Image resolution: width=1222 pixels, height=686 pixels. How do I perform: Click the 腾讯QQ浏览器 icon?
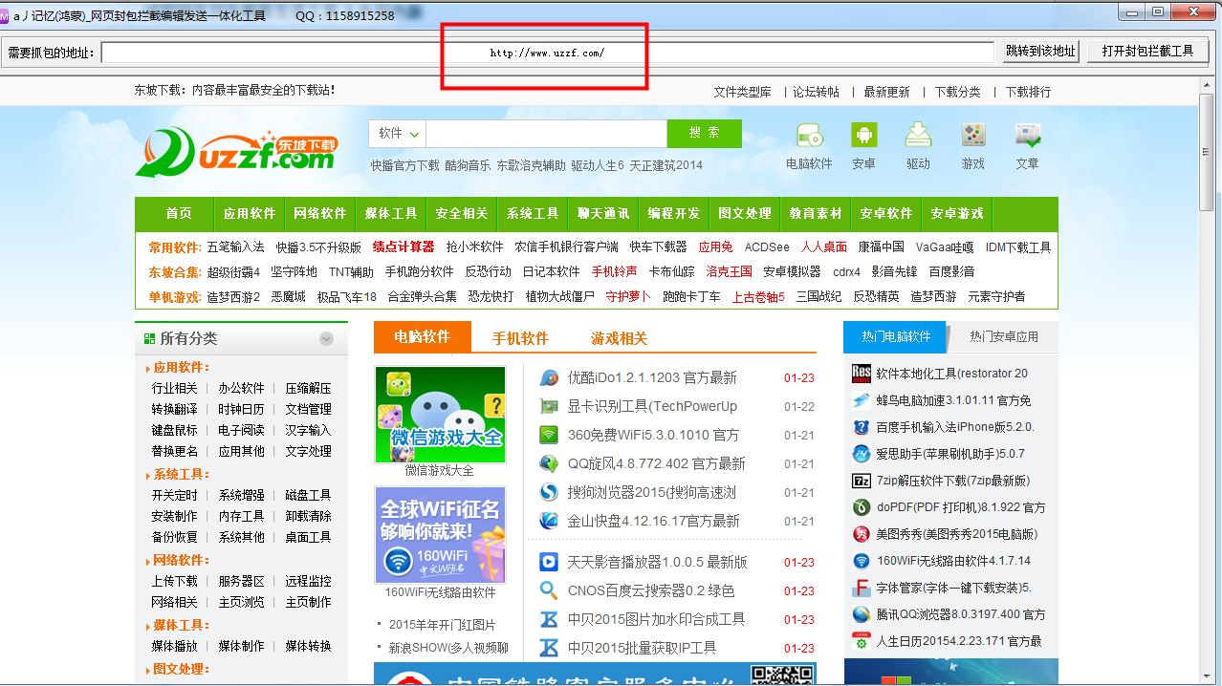tap(862, 614)
